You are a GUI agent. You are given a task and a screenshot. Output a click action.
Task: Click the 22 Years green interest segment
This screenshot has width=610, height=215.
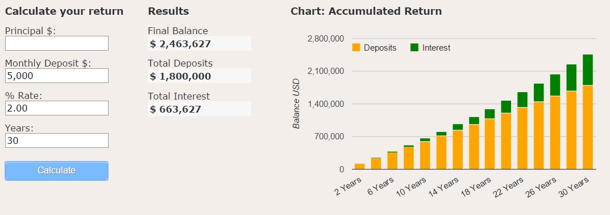click(x=522, y=100)
